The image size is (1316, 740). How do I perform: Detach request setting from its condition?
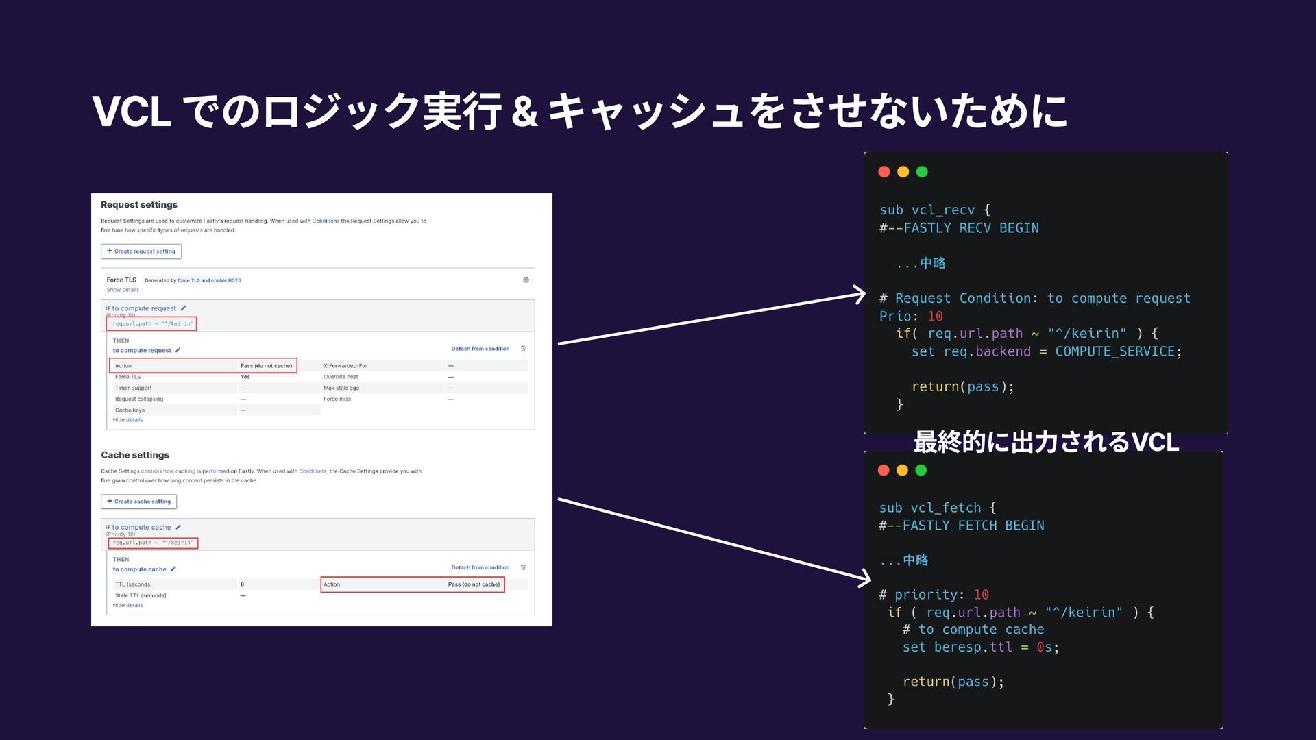coord(480,349)
